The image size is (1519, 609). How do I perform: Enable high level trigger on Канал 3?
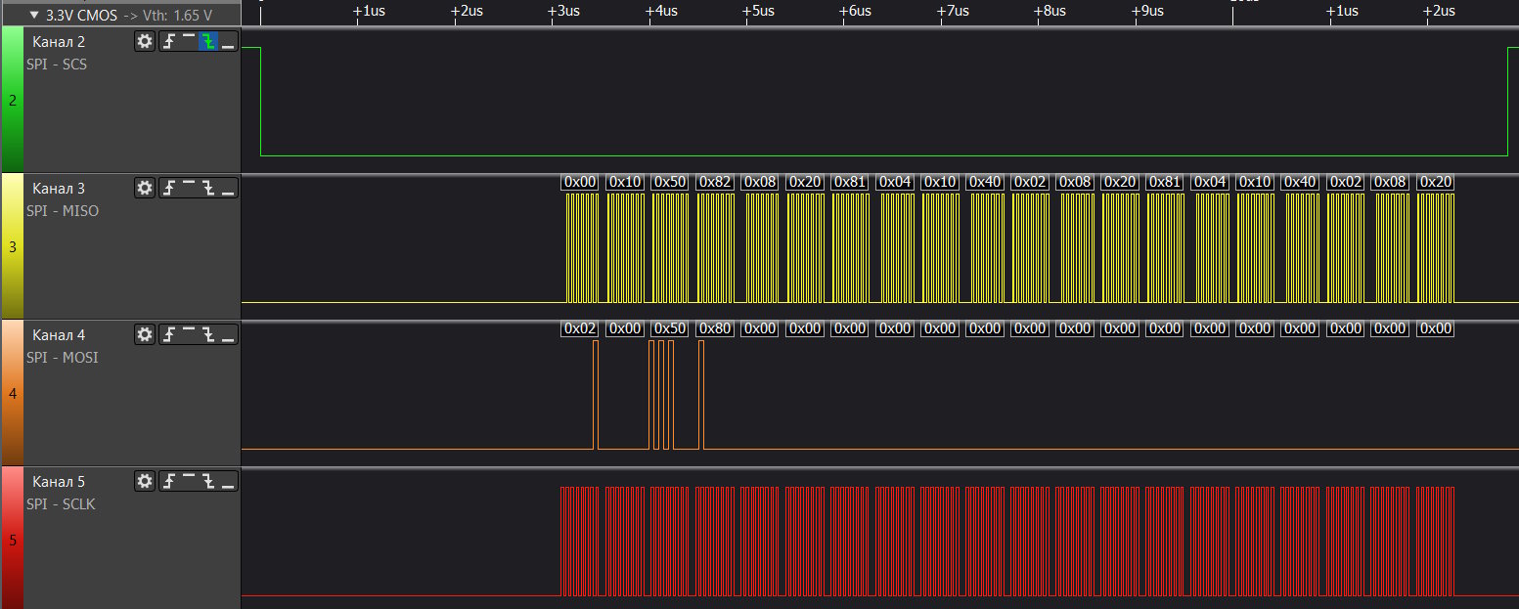[x=189, y=188]
